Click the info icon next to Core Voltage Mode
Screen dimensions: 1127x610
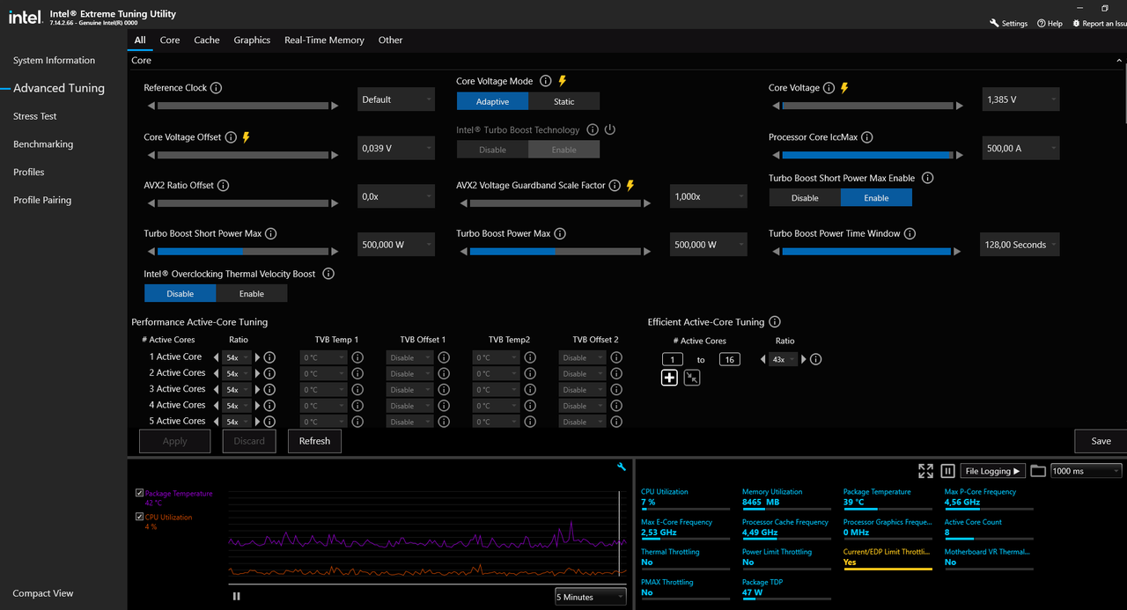(546, 81)
